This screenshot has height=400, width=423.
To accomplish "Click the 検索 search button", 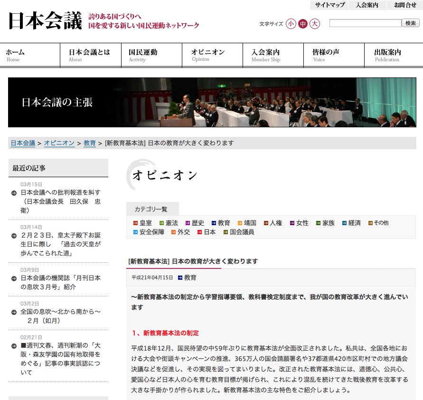I will click(x=410, y=23).
